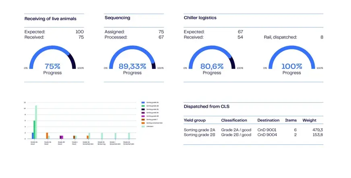
Task: Click the tallest Unknown bar for Grade 2A Good
Action: (x=36, y=122)
